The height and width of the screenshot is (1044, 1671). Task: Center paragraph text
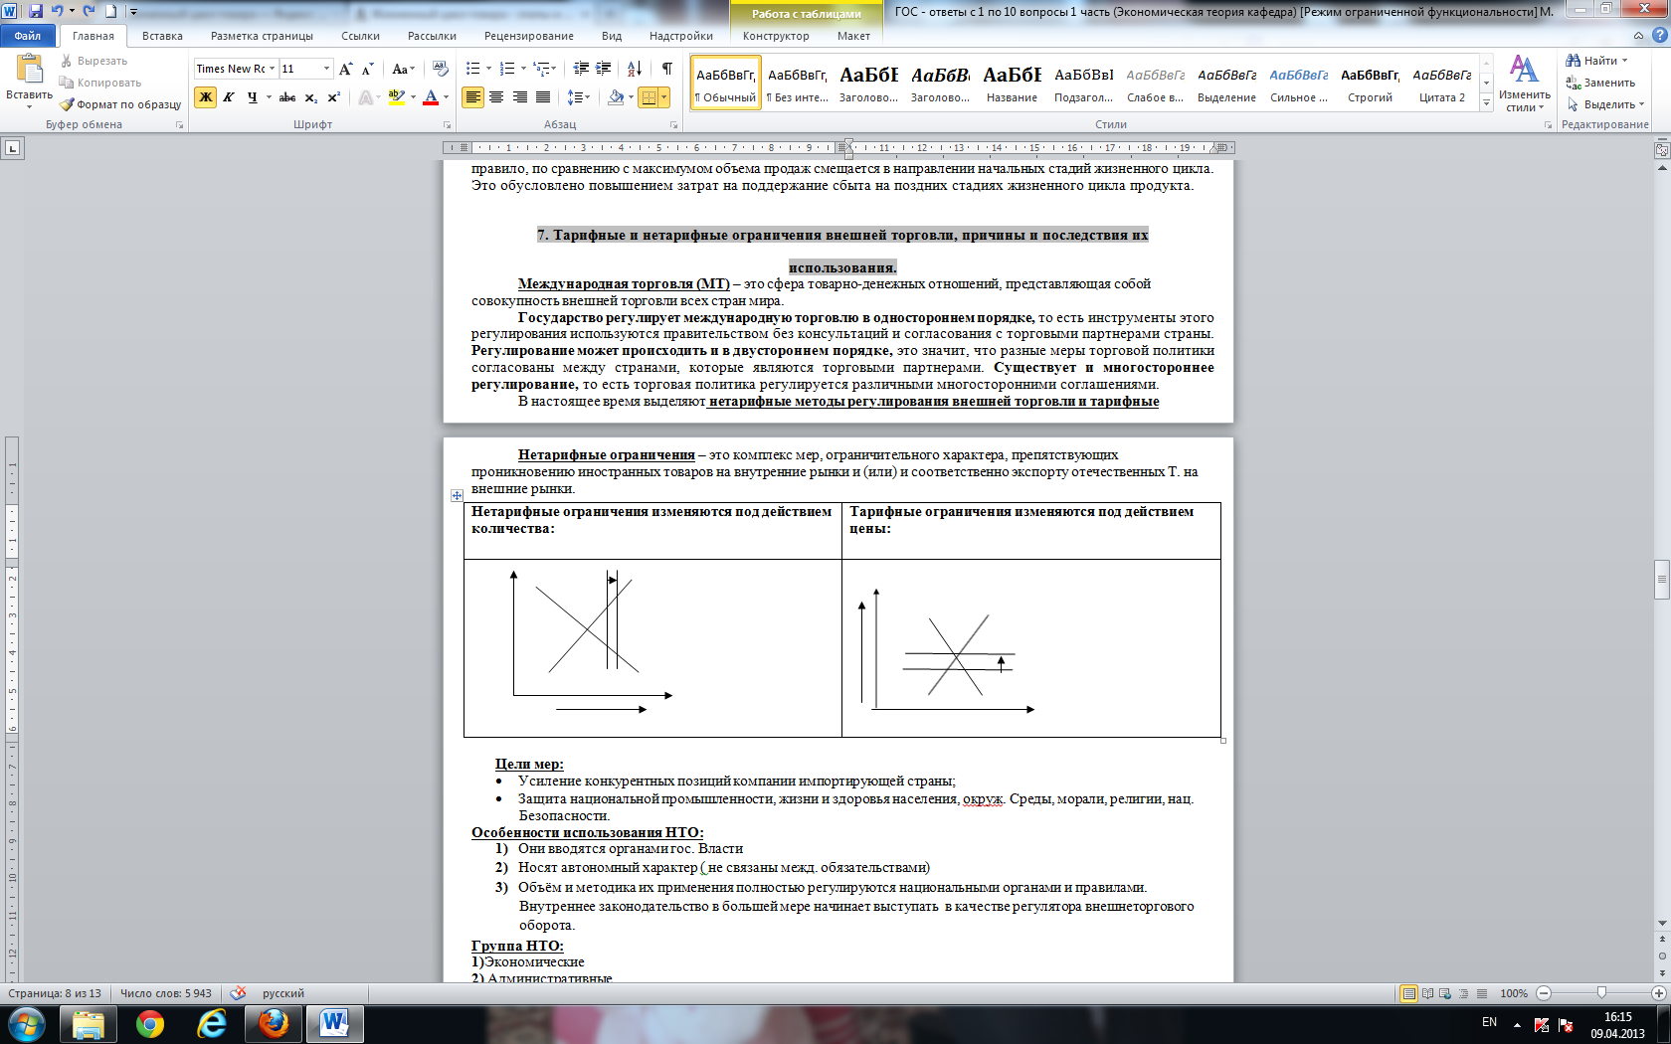(495, 97)
